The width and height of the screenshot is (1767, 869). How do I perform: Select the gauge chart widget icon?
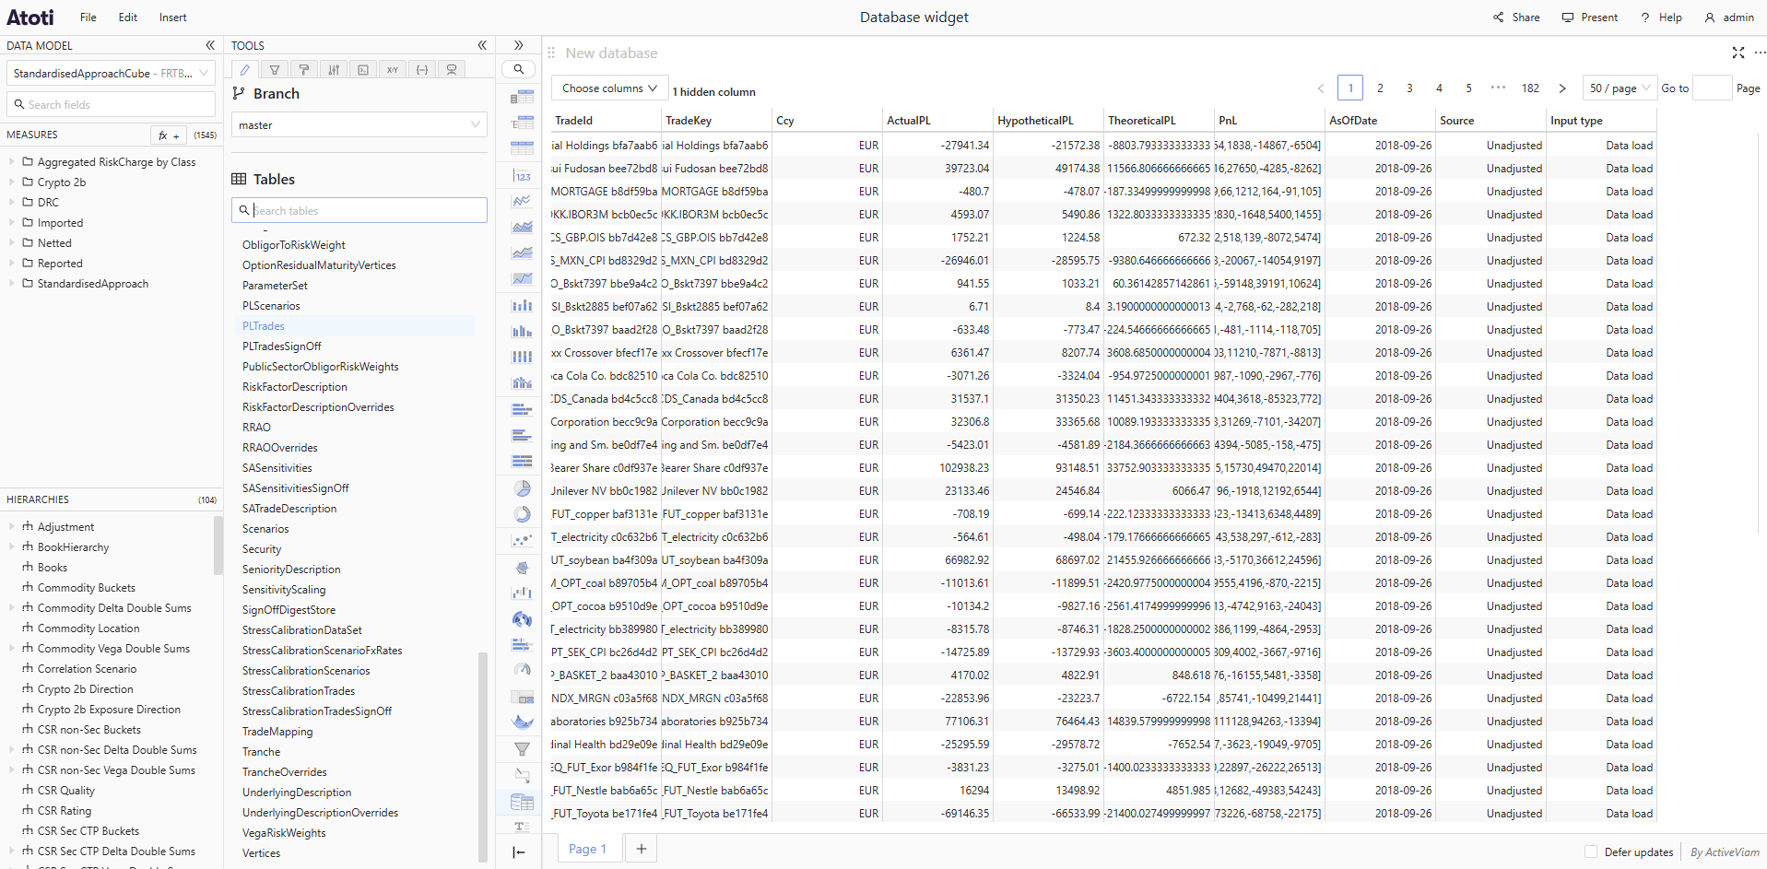click(x=522, y=670)
